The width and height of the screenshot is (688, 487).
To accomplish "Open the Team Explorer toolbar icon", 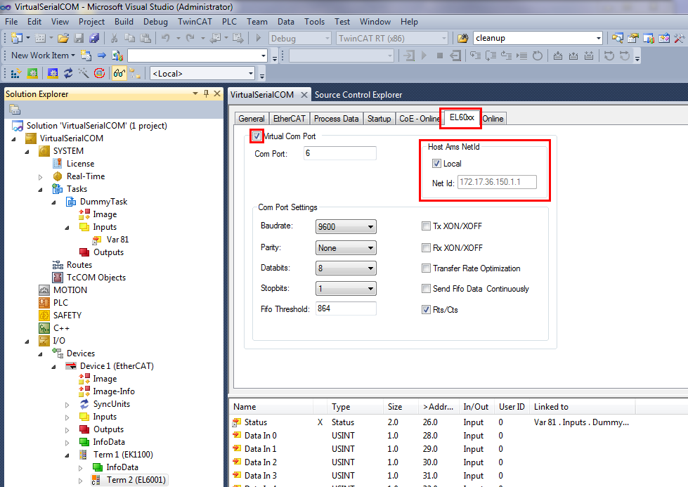I will click(649, 38).
